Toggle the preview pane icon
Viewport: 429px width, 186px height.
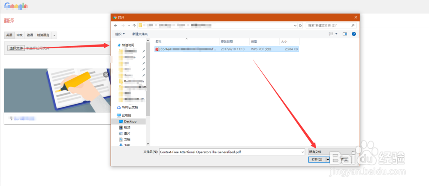(x=345, y=34)
